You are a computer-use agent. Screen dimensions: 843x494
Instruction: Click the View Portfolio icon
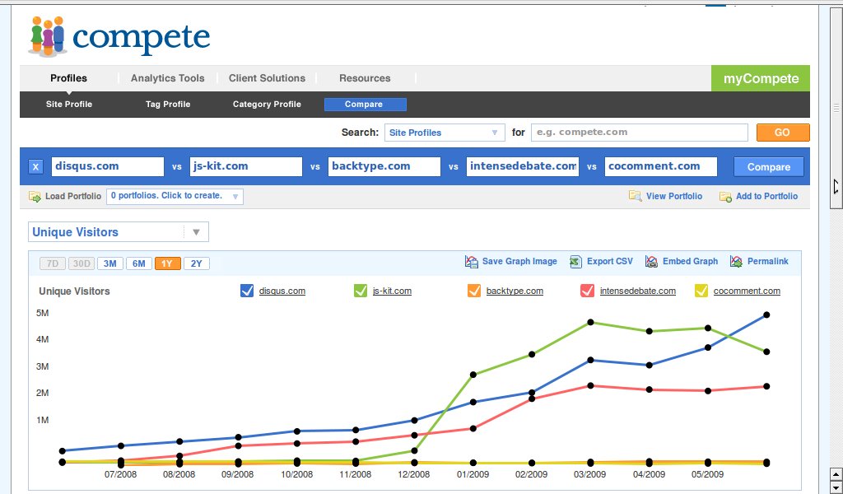click(x=635, y=196)
